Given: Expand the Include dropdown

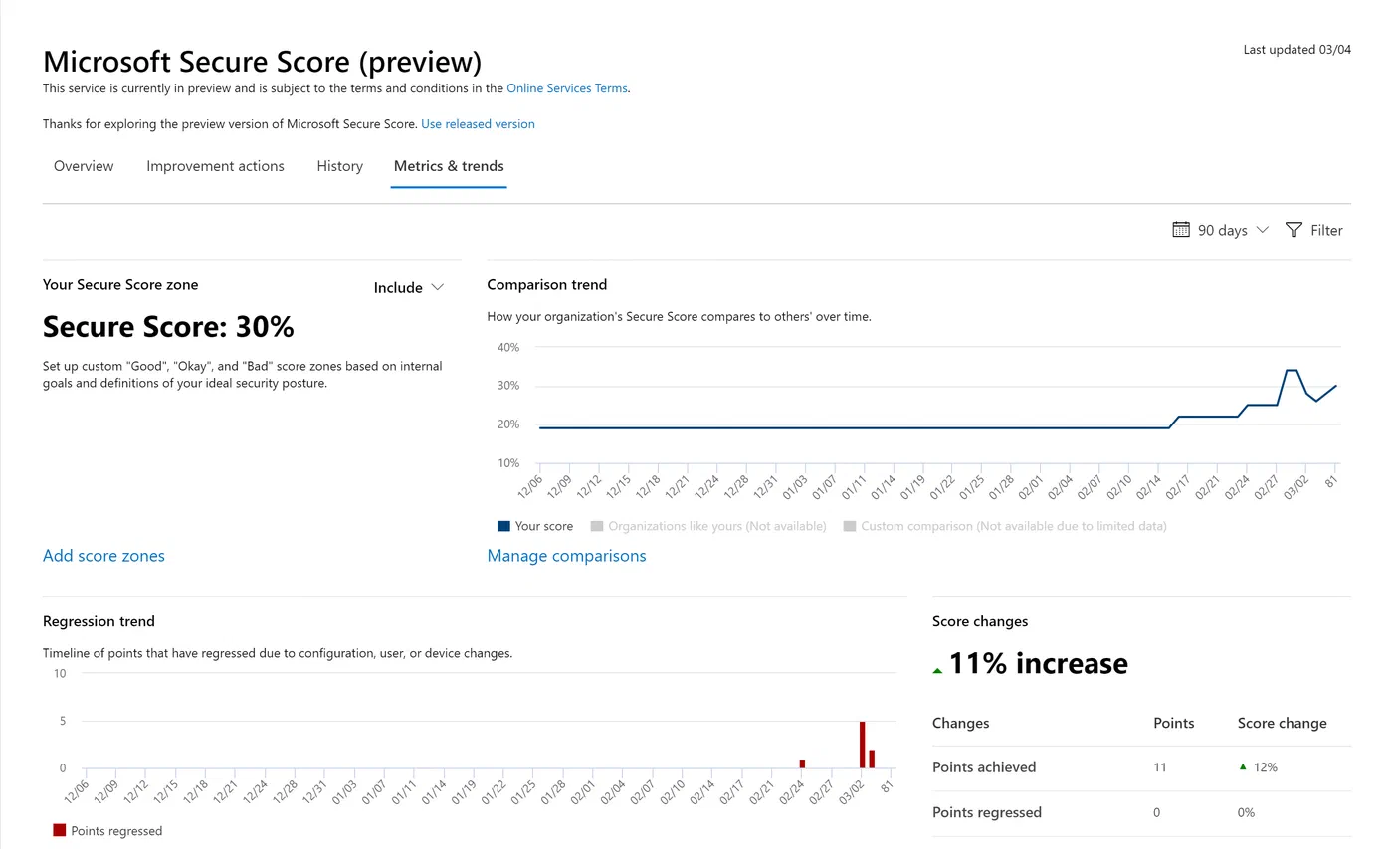Looking at the screenshot, I should tap(408, 287).
